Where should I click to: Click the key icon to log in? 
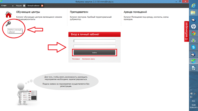[x=8, y=24]
